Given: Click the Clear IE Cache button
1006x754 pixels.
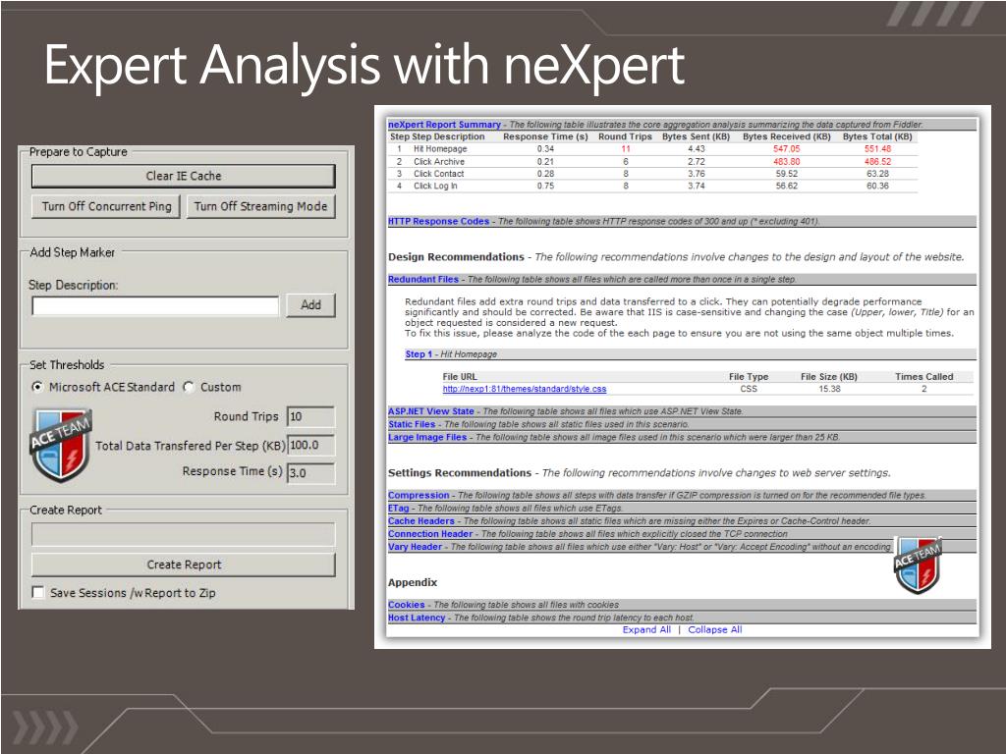Looking at the screenshot, I should (x=184, y=176).
